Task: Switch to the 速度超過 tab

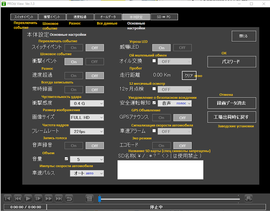Action: 80,17
